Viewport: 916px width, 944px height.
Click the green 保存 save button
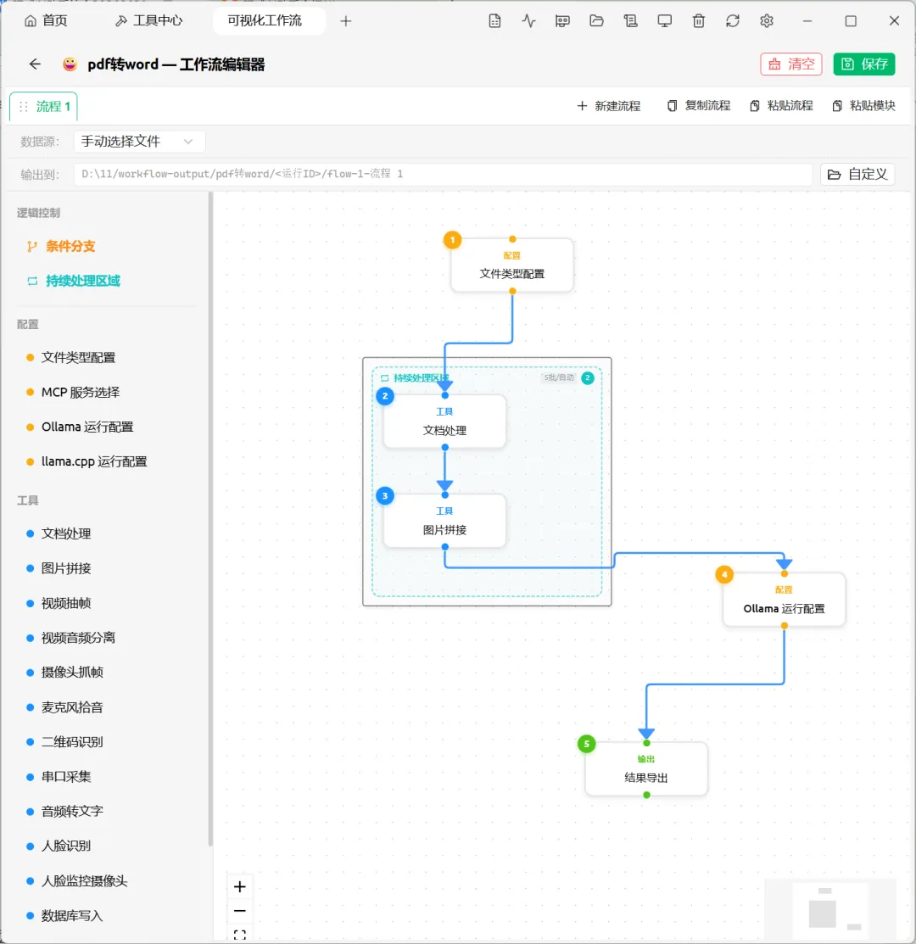tap(864, 64)
